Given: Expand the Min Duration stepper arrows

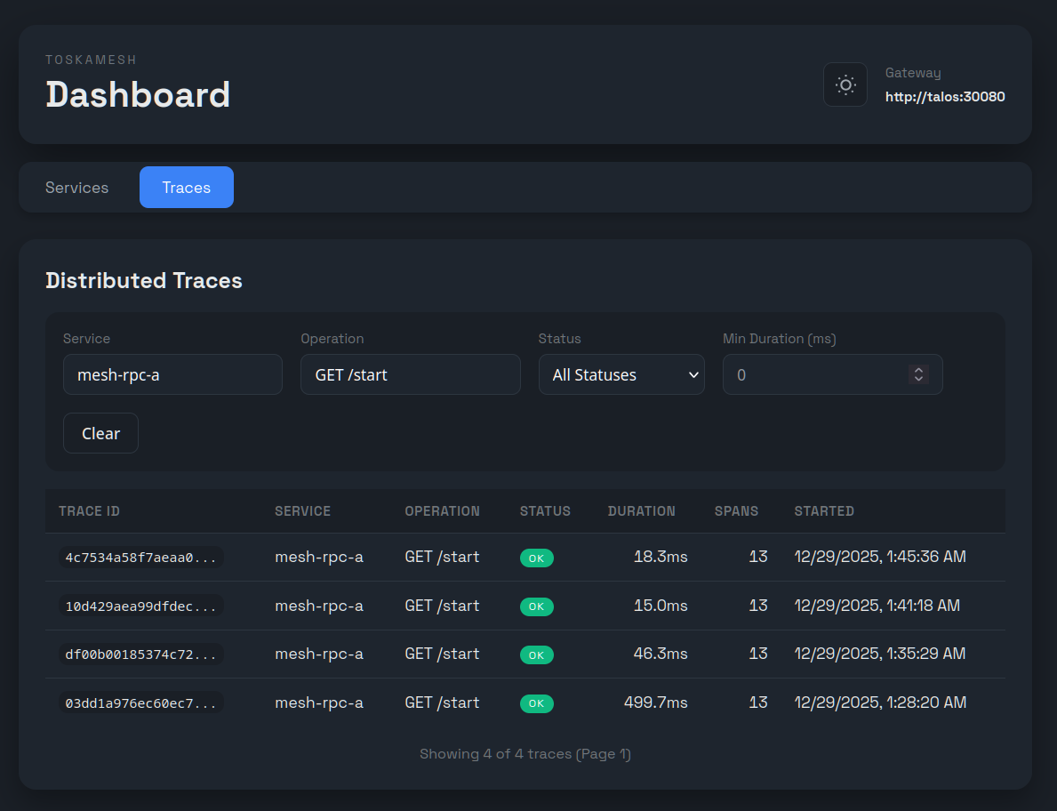Looking at the screenshot, I should pos(918,374).
